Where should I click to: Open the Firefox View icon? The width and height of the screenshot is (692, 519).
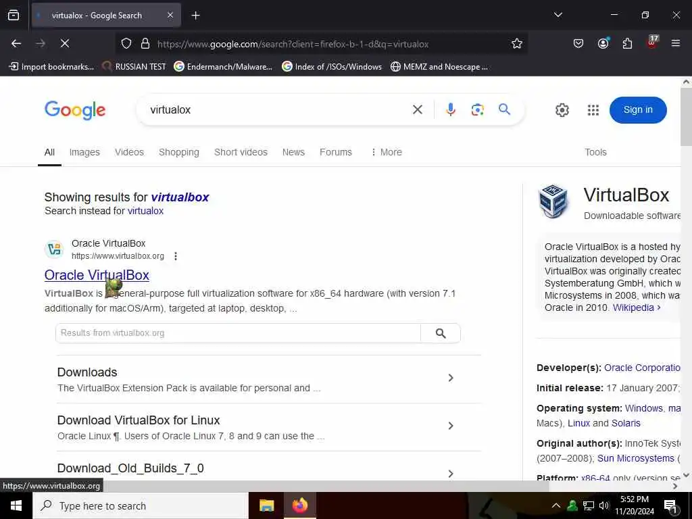[x=14, y=15]
